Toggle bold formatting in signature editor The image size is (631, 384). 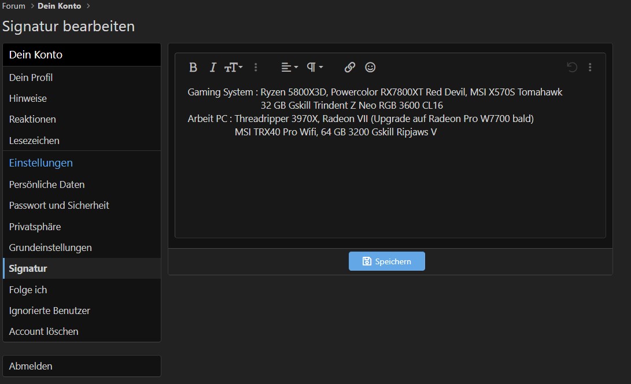pyautogui.click(x=193, y=67)
